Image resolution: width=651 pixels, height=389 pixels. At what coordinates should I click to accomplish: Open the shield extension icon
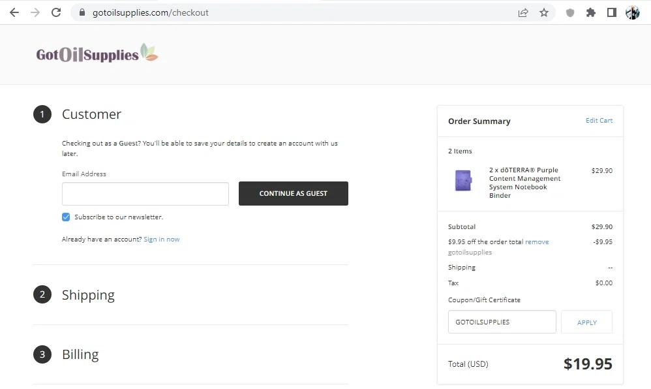(x=570, y=12)
